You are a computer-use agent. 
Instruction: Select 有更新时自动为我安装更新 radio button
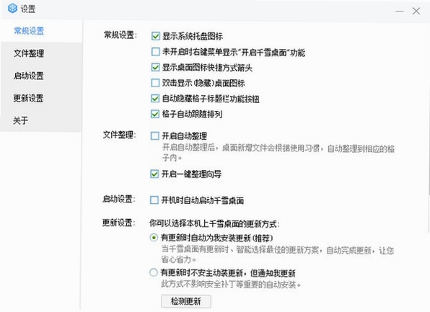coord(154,238)
